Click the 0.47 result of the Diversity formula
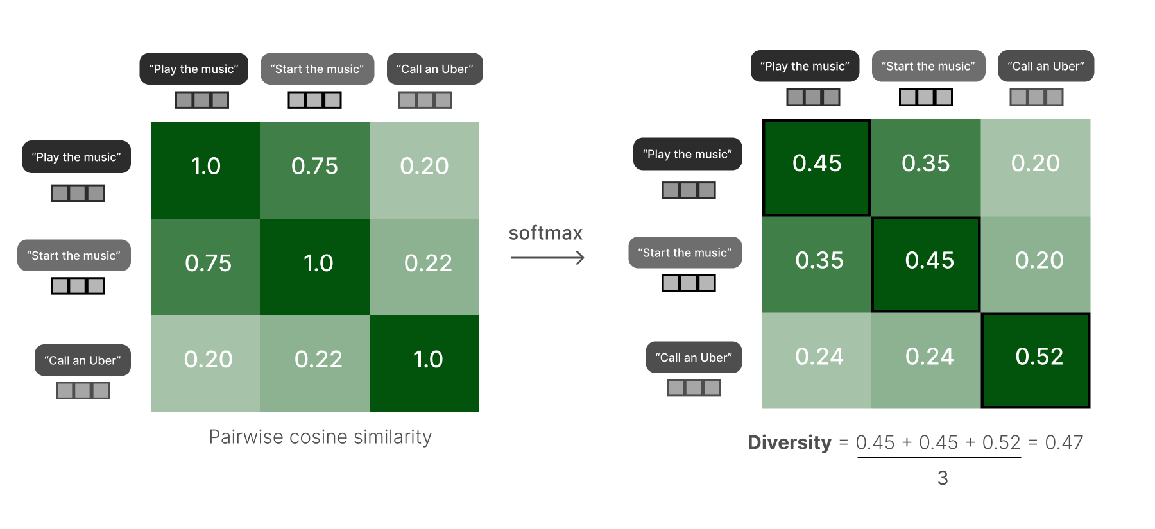The height and width of the screenshot is (529, 1155). click(1064, 442)
